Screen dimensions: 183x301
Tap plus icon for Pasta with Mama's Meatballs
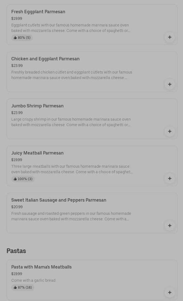click(x=169, y=292)
